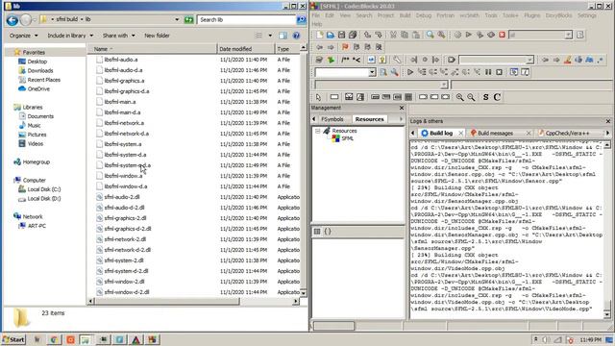Click the Replace icon next to Find
The height and width of the screenshot is (346, 615).
441,35
